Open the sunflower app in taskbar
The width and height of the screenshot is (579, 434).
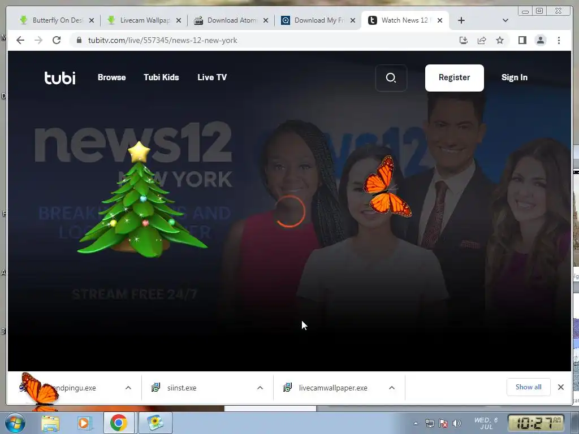pyautogui.click(x=155, y=423)
